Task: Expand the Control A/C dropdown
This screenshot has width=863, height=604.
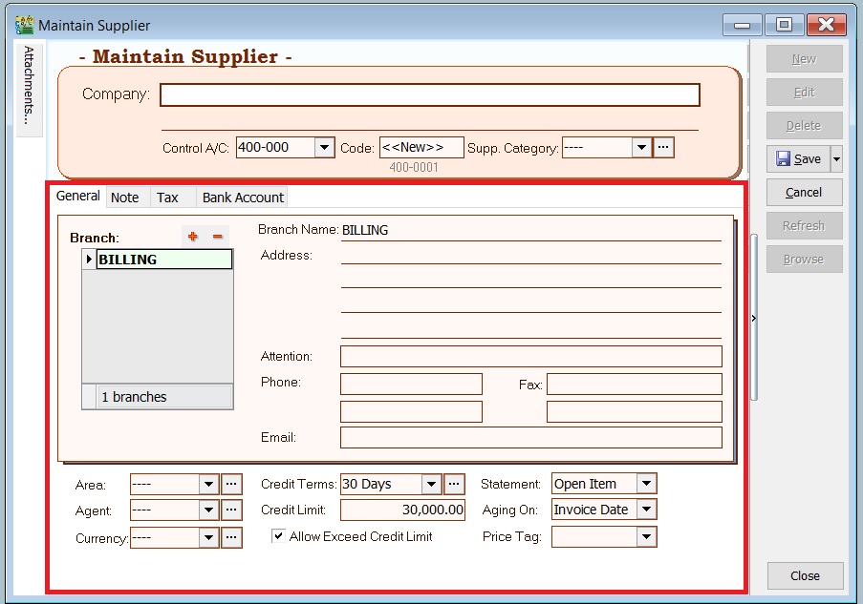Action: [324, 148]
